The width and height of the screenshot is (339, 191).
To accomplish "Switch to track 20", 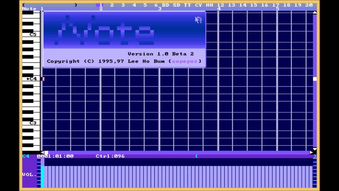I will (x=309, y=5).
